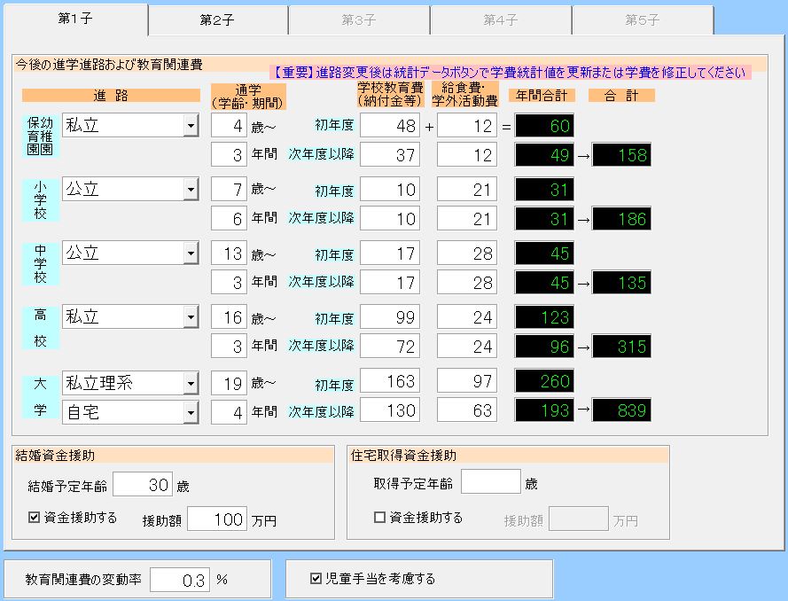Select the 第1子 tab
The height and width of the screenshot is (601, 788).
[x=76, y=19]
